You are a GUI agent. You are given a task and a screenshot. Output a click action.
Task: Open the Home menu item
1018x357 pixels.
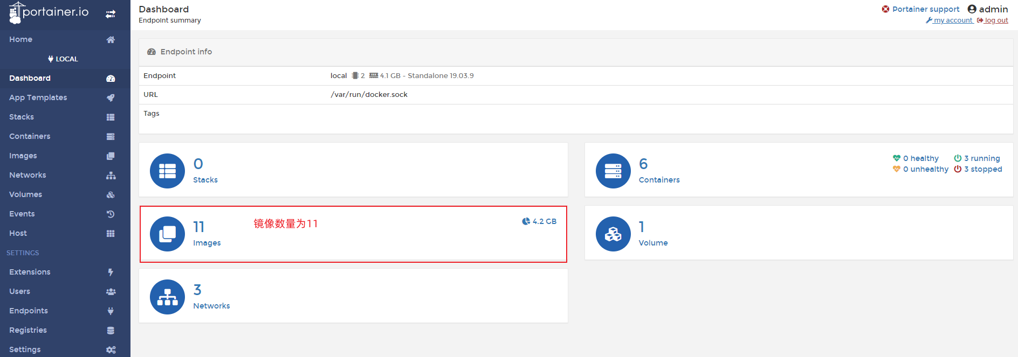(65, 39)
